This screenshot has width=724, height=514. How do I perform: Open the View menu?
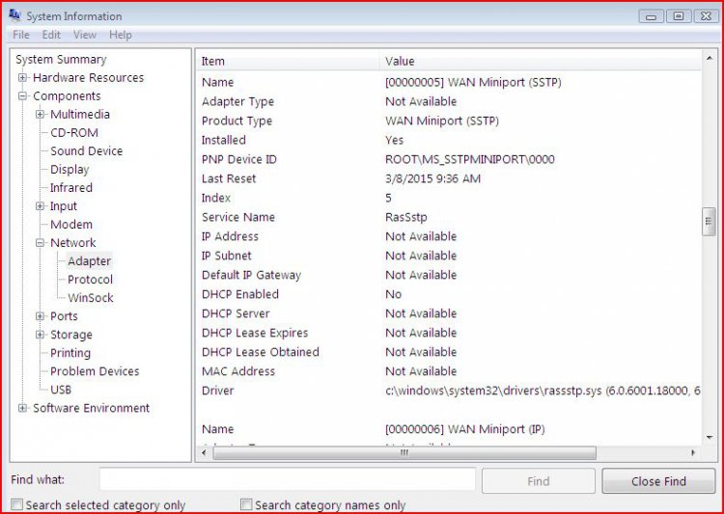pos(85,35)
